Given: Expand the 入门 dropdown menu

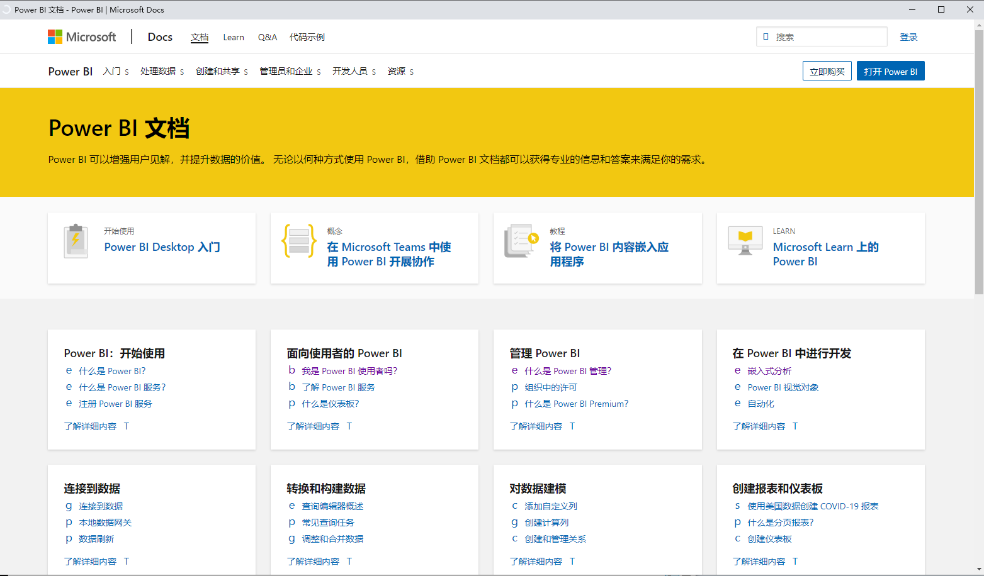Looking at the screenshot, I should pyautogui.click(x=116, y=72).
